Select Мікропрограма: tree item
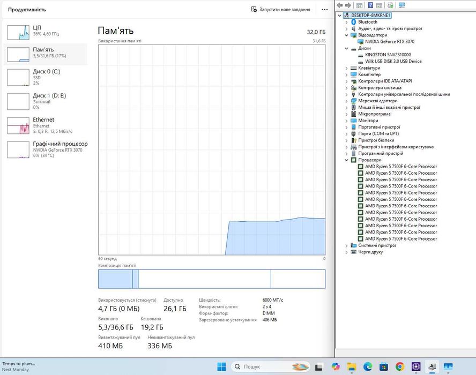 click(x=375, y=114)
